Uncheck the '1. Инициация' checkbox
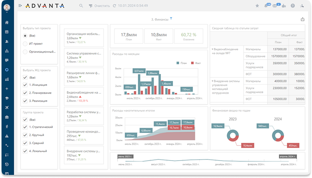The width and height of the screenshot is (312, 178). (x=25, y=85)
